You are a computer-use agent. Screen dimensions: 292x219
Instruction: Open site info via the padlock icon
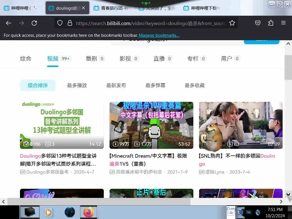tap(70, 23)
